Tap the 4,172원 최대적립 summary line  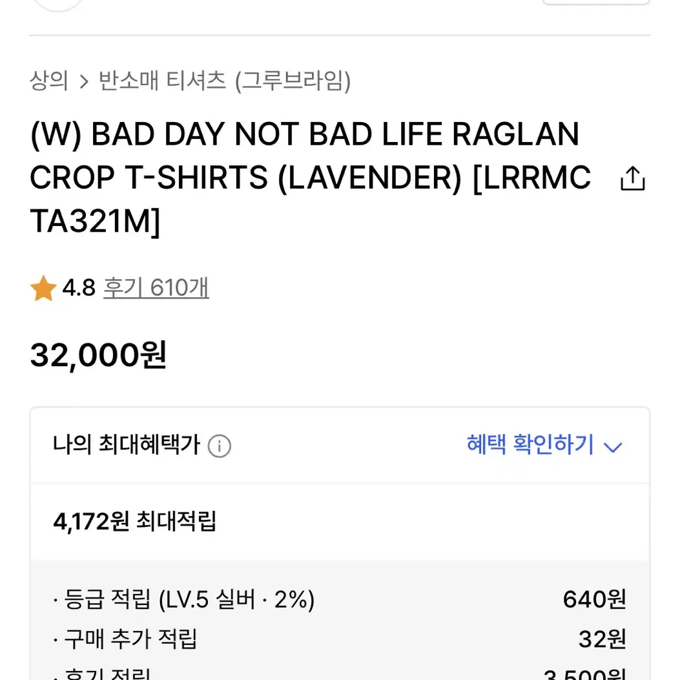[134, 521]
